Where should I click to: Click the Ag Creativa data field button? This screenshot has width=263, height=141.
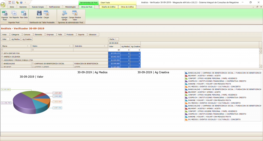(27, 39)
